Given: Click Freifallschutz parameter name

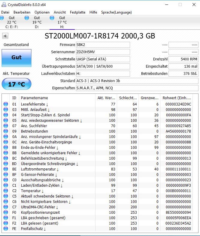Looking at the screenshot, I should [32, 228].
